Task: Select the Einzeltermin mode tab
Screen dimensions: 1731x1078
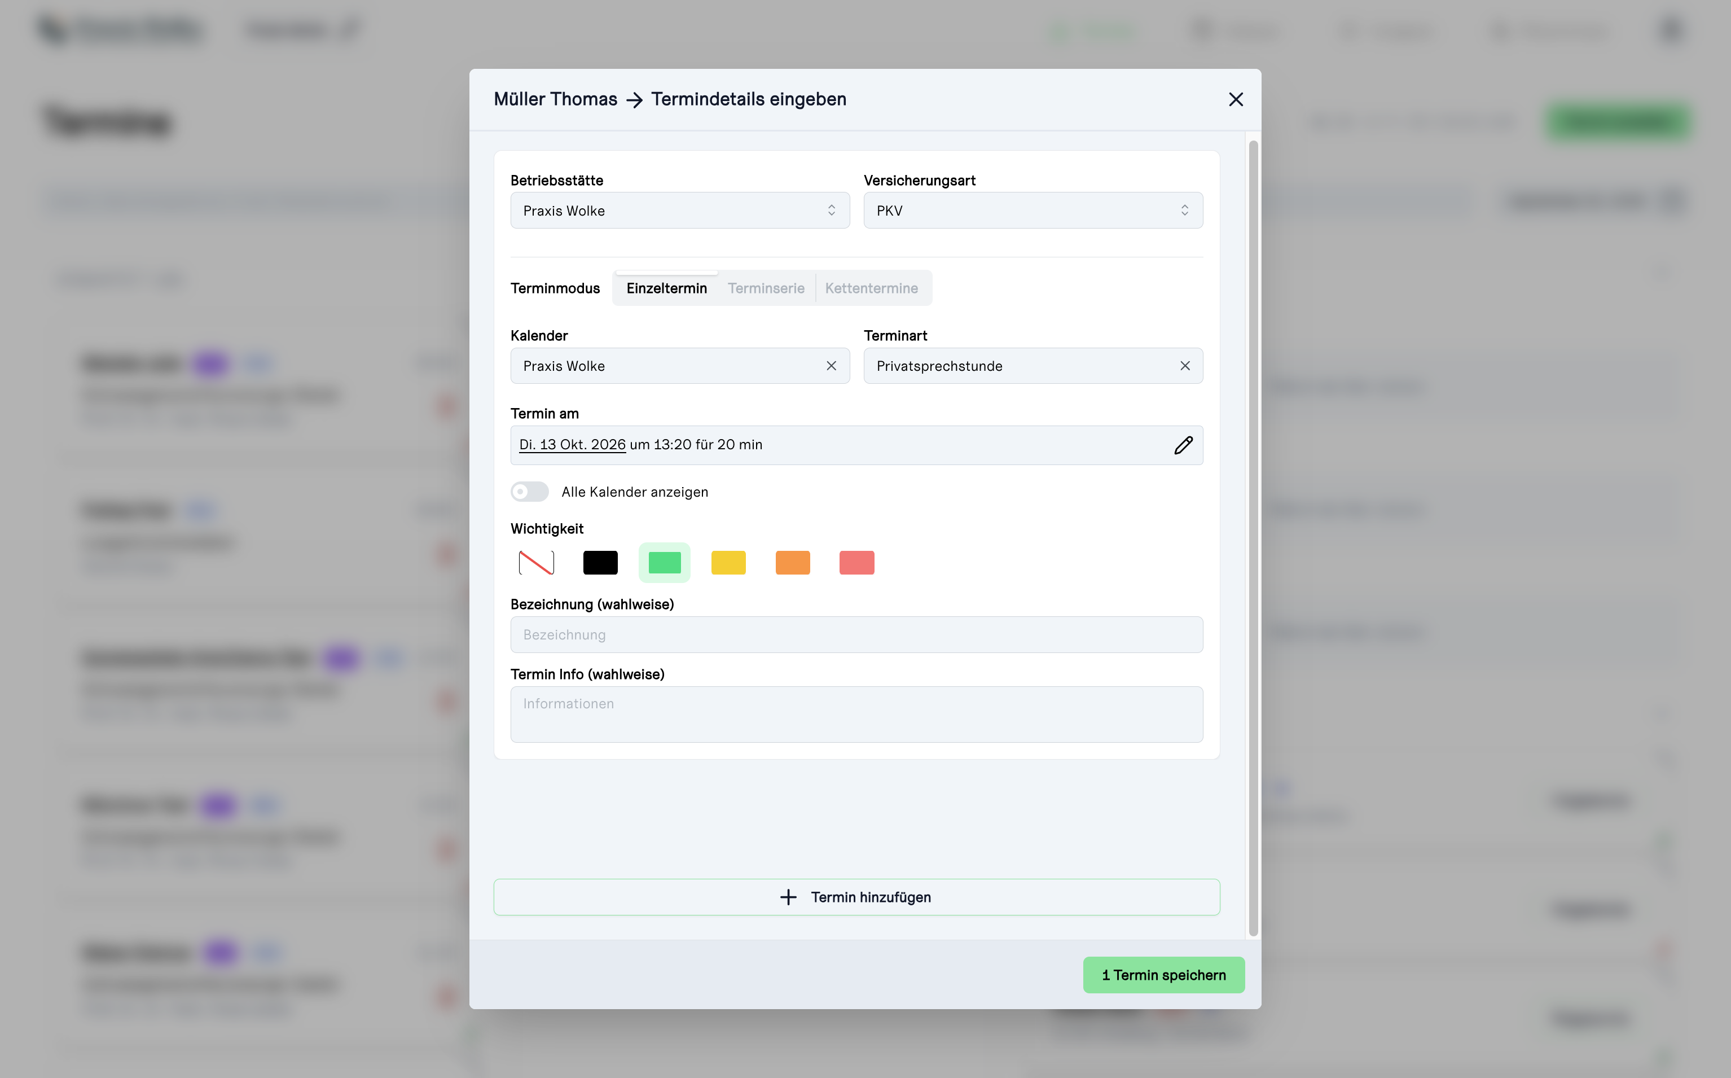Action: (x=666, y=288)
